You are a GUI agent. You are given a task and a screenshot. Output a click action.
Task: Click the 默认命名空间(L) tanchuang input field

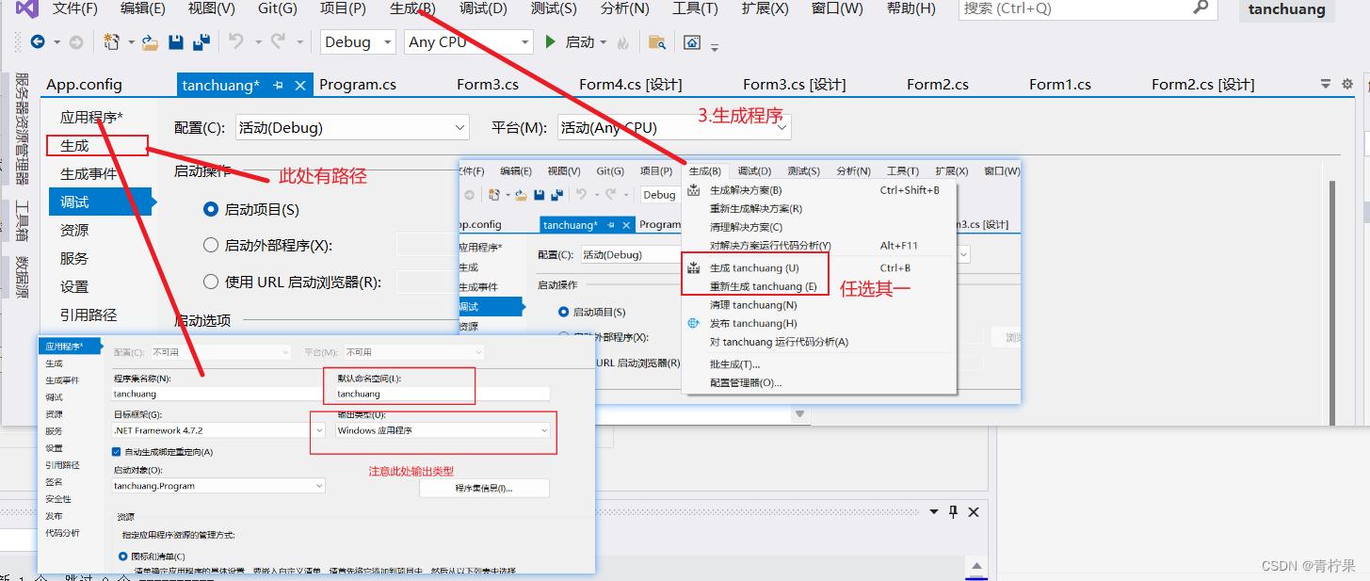(x=443, y=394)
